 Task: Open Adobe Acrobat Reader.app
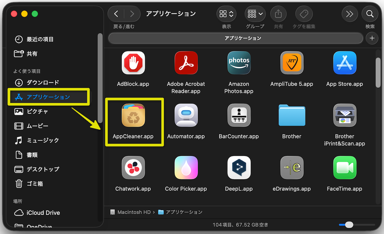click(186, 63)
